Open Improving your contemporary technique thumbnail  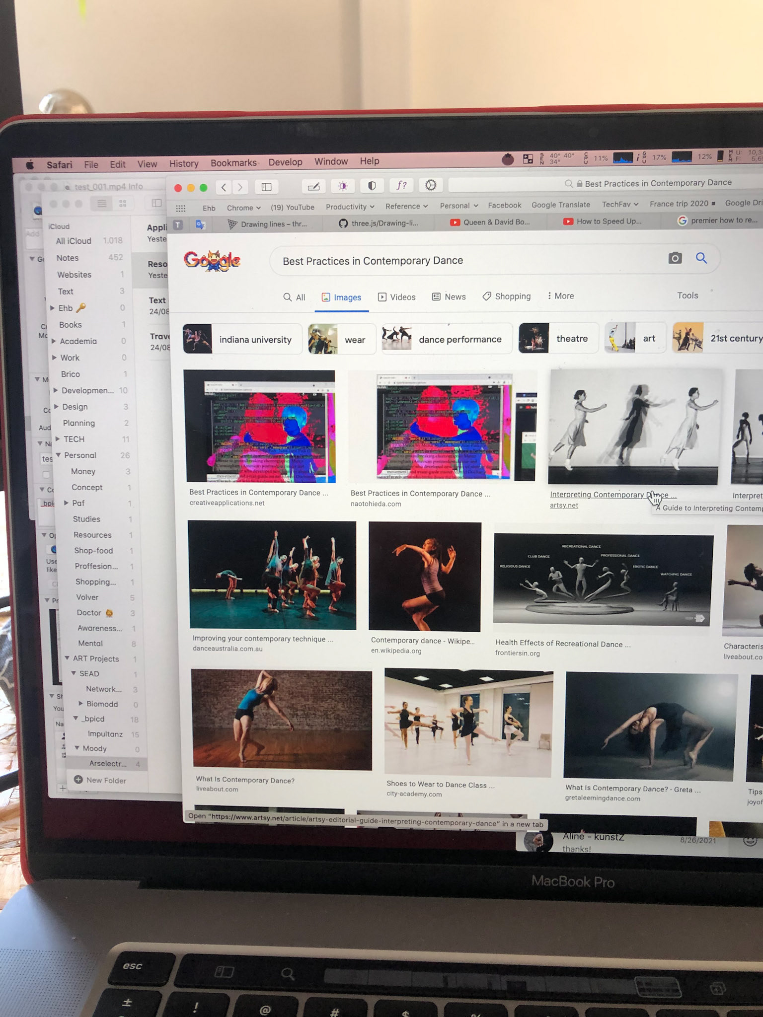tap(272, 575)
